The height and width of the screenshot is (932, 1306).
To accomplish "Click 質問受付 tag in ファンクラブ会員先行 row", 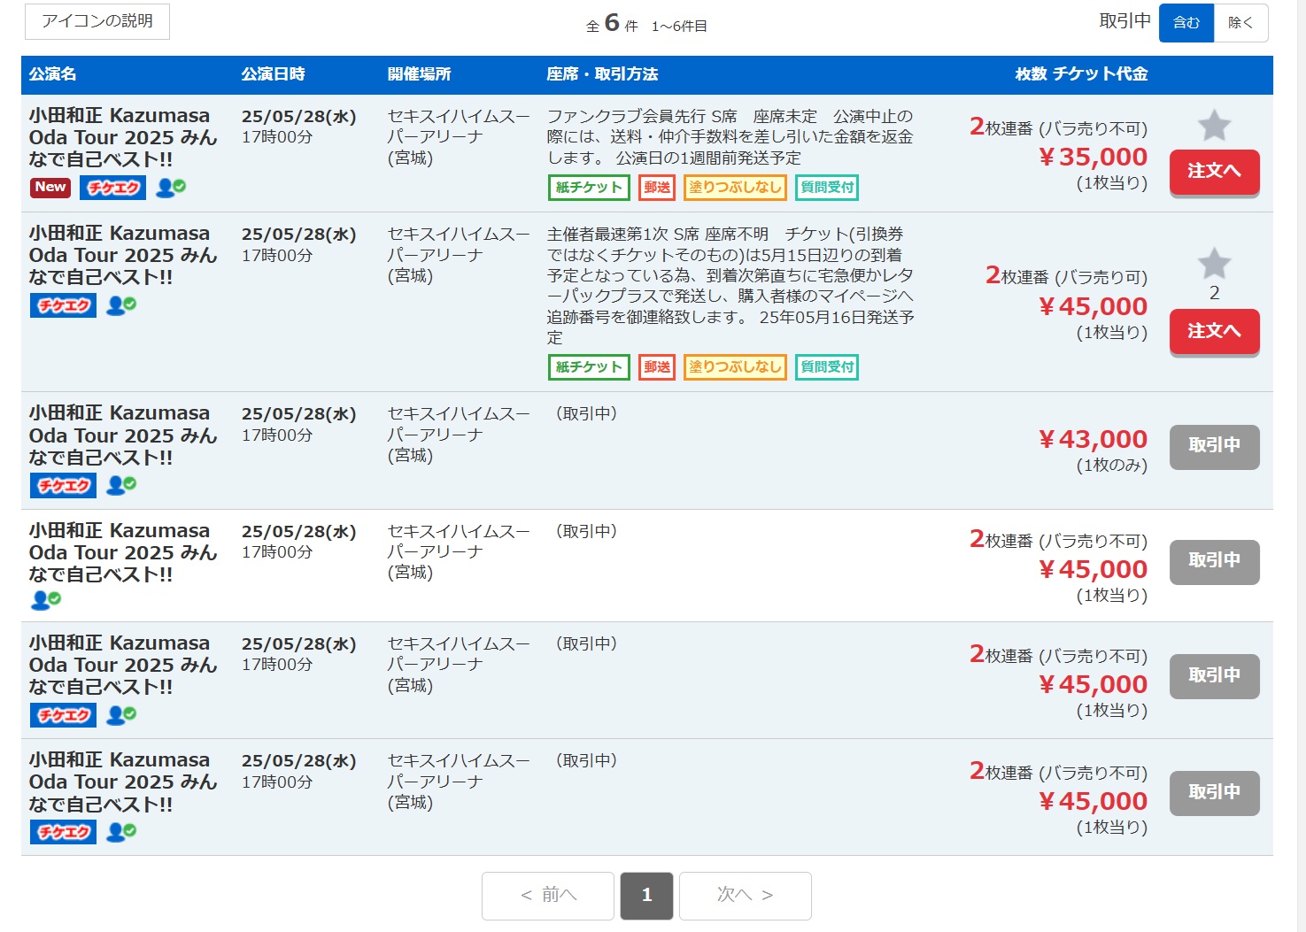I will [x=827, y=187].
